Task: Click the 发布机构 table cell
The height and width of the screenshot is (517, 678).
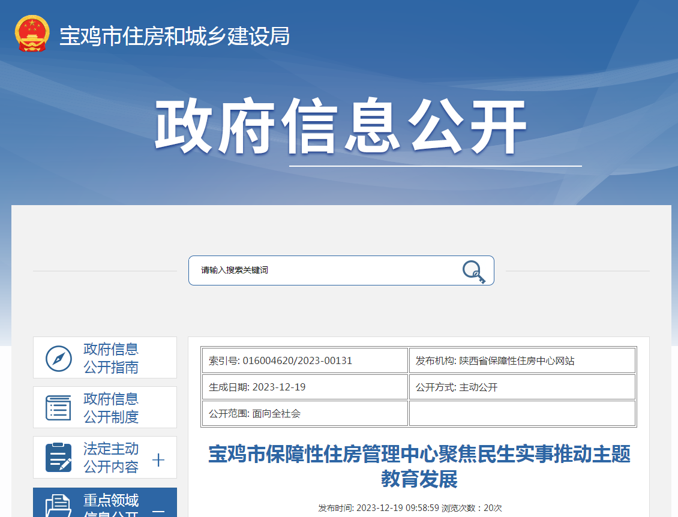Action: pyautogui.click(x=521, y=361)
